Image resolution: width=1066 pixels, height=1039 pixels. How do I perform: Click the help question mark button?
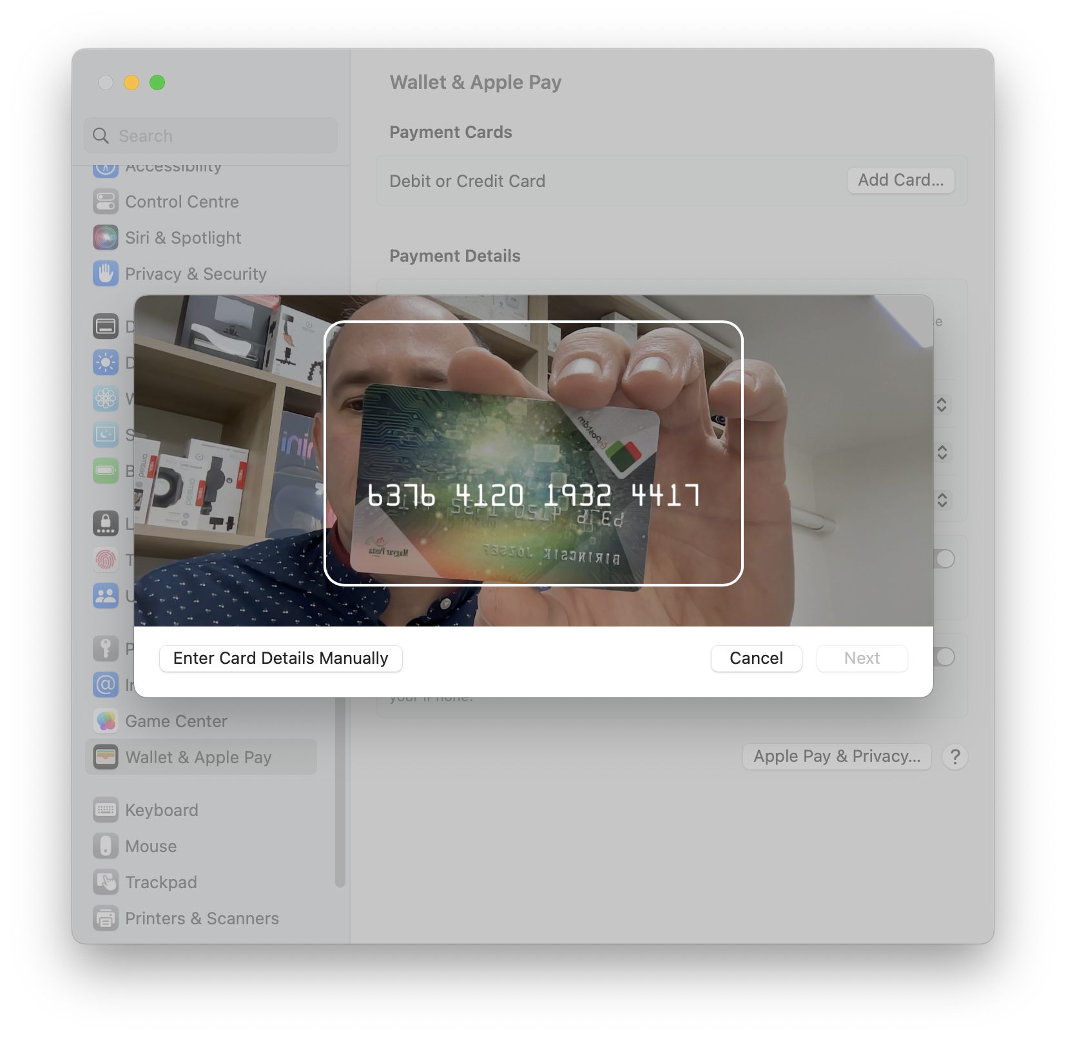(955, 757)
